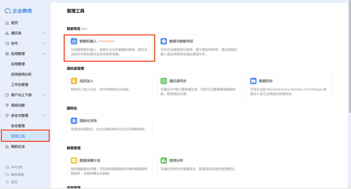Screen dimensions: 351x189
Task: Click the 数据同步 blue folder icon
Action: click(253, 81)
